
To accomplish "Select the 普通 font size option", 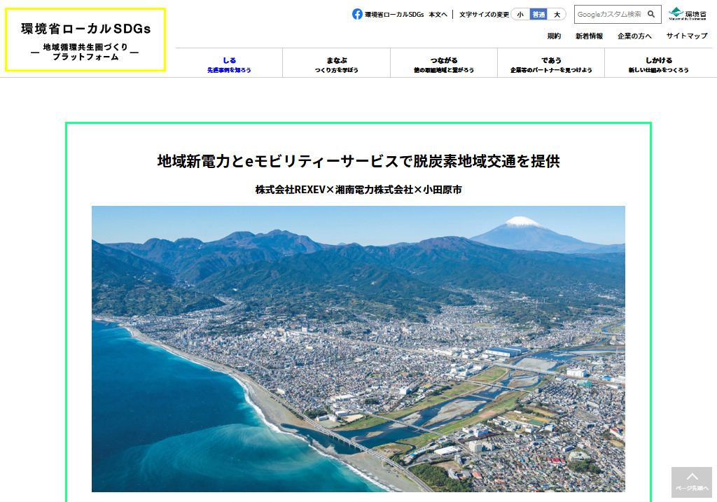I will tap(541, 13).
